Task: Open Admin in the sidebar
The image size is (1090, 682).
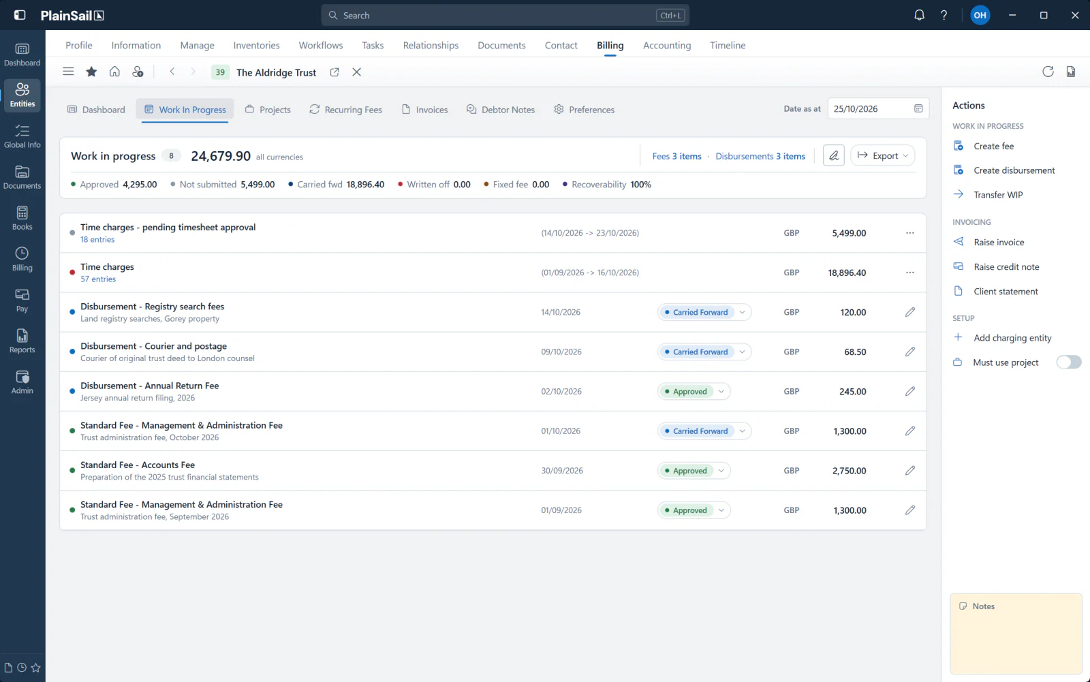Action: 22,382
